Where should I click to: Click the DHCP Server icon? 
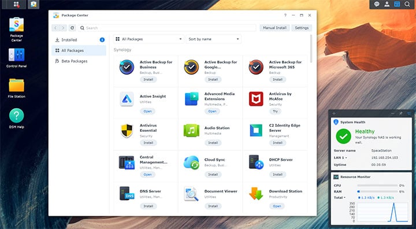click(256, 162)
